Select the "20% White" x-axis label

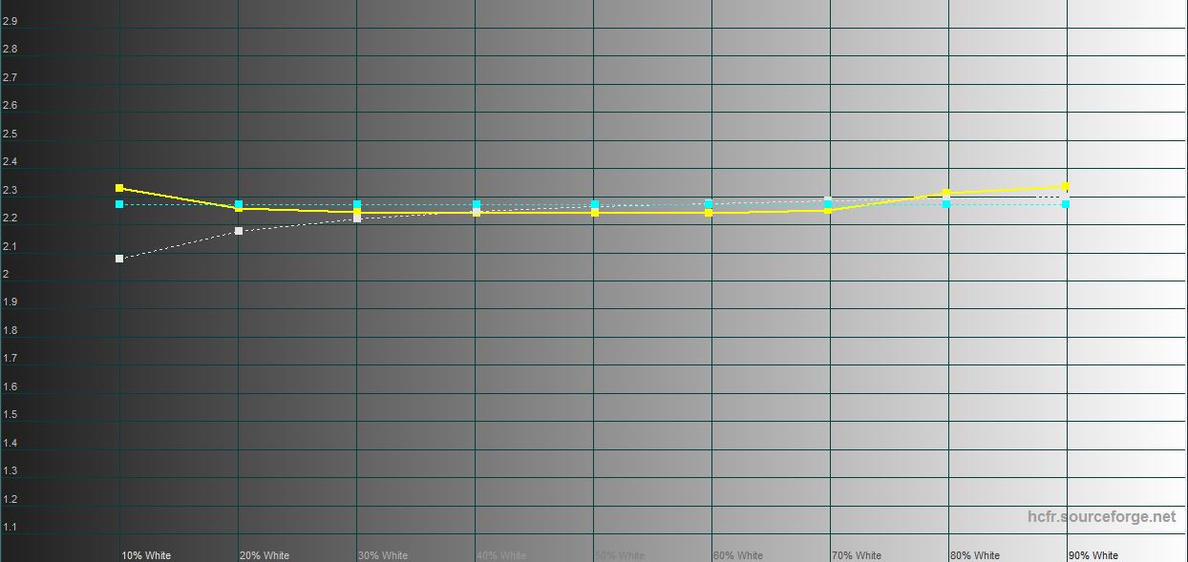(265, 555)
